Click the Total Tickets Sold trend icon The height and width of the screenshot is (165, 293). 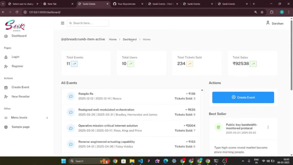point(190,64)
